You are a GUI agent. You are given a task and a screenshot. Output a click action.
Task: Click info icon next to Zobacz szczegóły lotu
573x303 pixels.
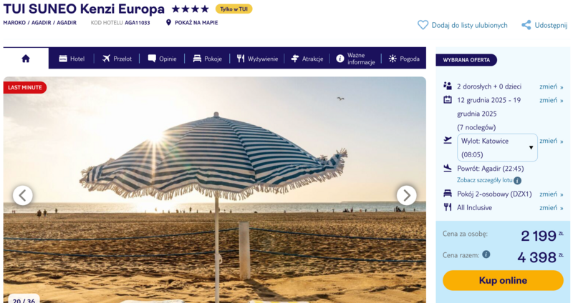click(517, 181)
